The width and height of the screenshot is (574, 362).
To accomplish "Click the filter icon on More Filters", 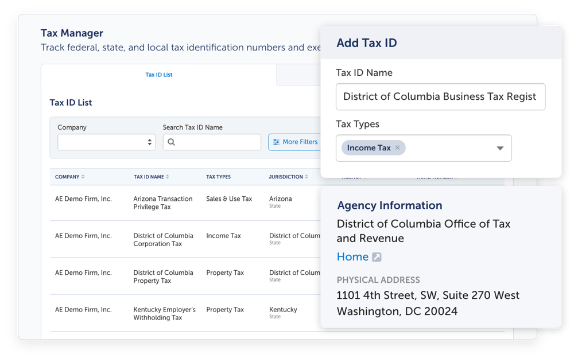I will click(x=276, y=142).
